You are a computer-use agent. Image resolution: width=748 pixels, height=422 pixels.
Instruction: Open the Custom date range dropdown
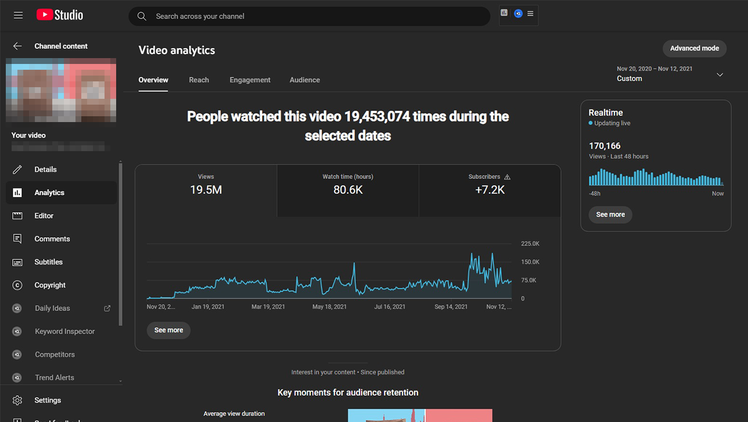pyautogui.click(x=670, y=74)
